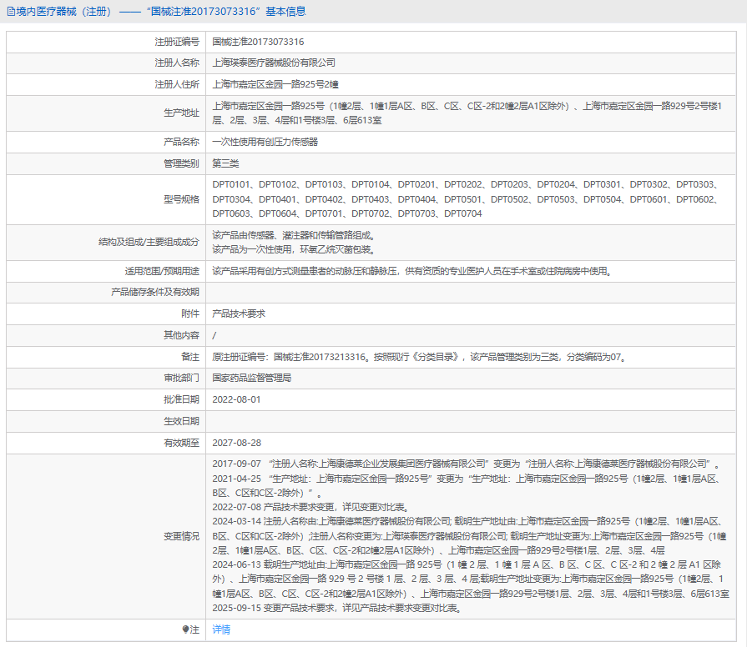Click the 注册人住所 address value
747x647 pixels.
tap(275, 84)
